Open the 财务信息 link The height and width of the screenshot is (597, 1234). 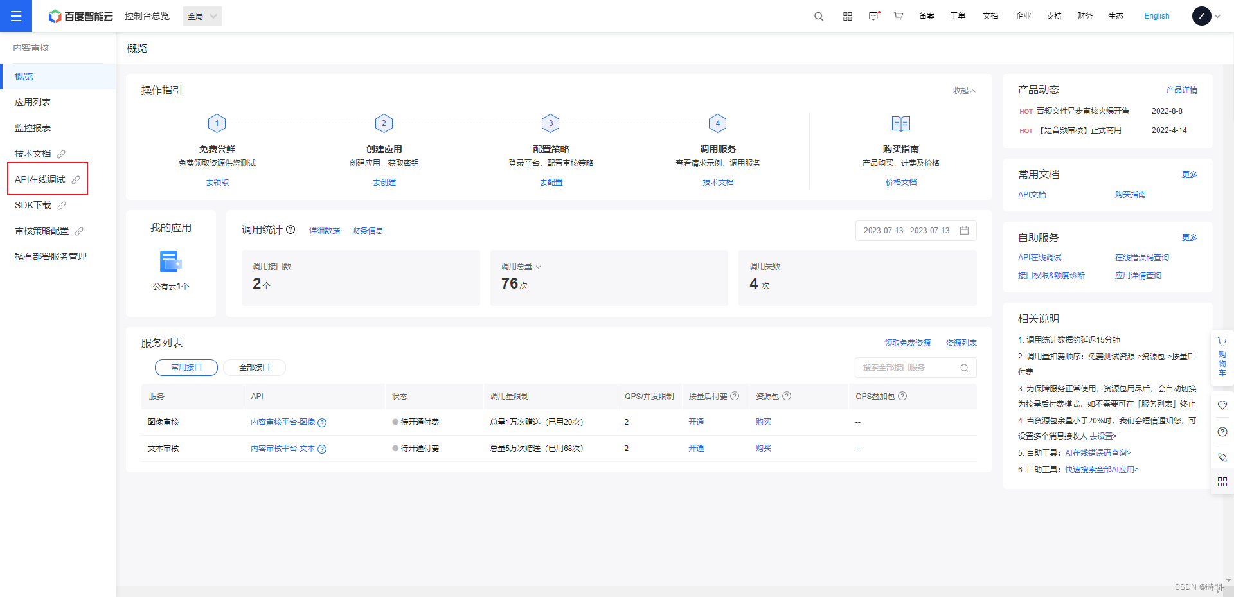(368, 231)
